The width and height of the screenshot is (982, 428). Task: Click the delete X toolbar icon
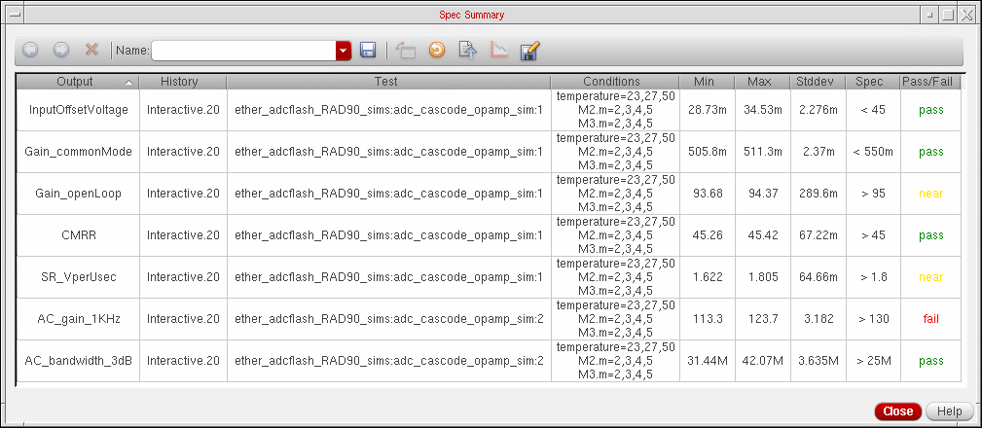[92, 50]
